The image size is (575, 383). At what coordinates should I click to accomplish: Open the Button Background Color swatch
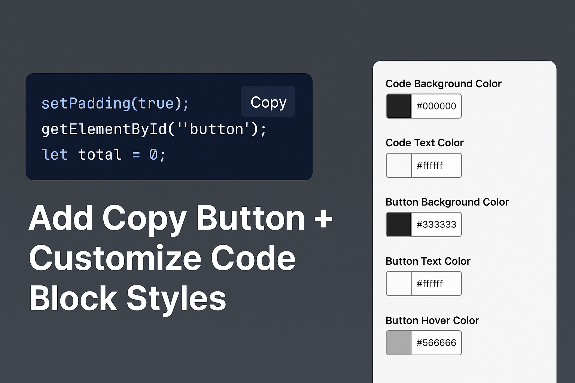(x=398, y=224)
